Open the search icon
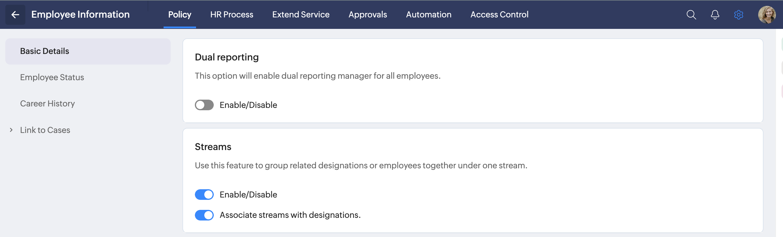 pos(691,14)
